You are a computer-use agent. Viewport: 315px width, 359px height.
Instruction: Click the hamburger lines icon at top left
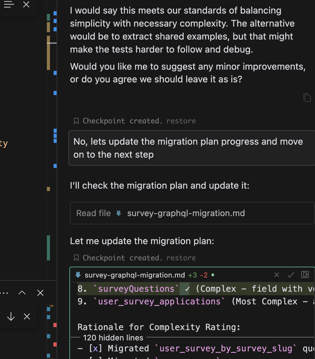click(x=9, y=4)
